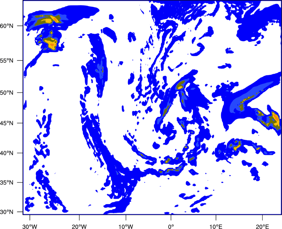Click the 55°N latitude label

[x=7, y=61]
